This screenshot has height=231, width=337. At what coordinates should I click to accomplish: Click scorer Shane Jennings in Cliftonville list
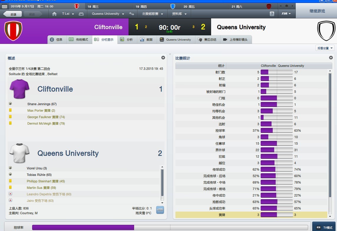coord(42,104)
